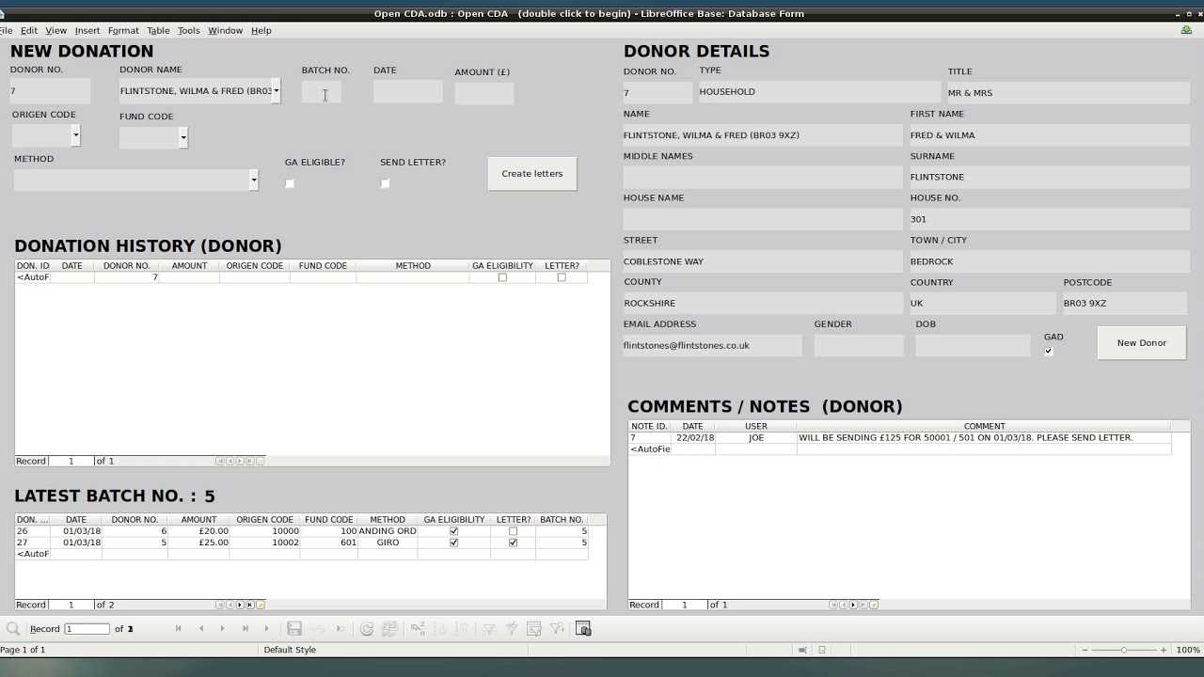
Task: Jump to last record in bottom toolbar
Action: (245, 629)
